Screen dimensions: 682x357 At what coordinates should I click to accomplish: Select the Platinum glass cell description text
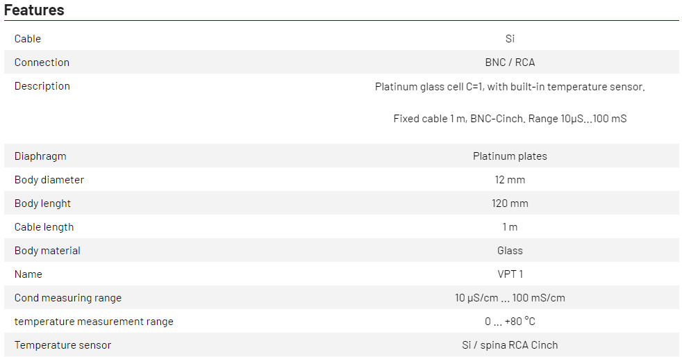click(510, 87)
